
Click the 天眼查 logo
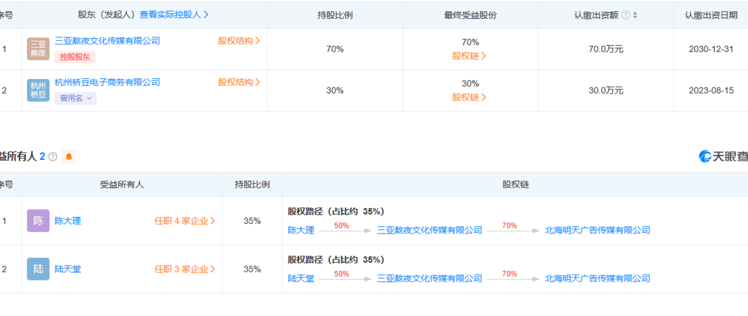[723, 157]
